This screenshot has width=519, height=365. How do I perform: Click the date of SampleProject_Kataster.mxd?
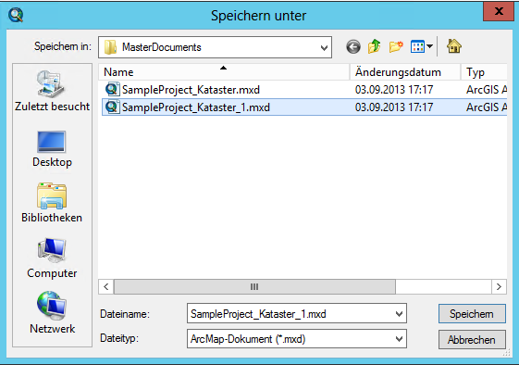coord(394,90)
